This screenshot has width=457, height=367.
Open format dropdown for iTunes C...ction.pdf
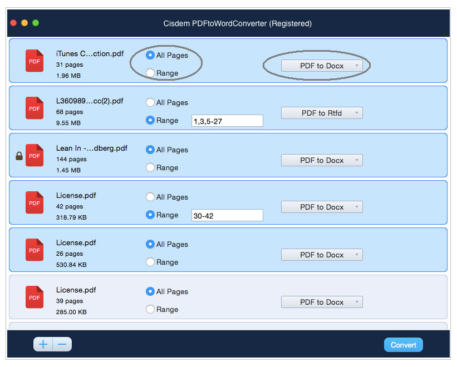point(322,66)
